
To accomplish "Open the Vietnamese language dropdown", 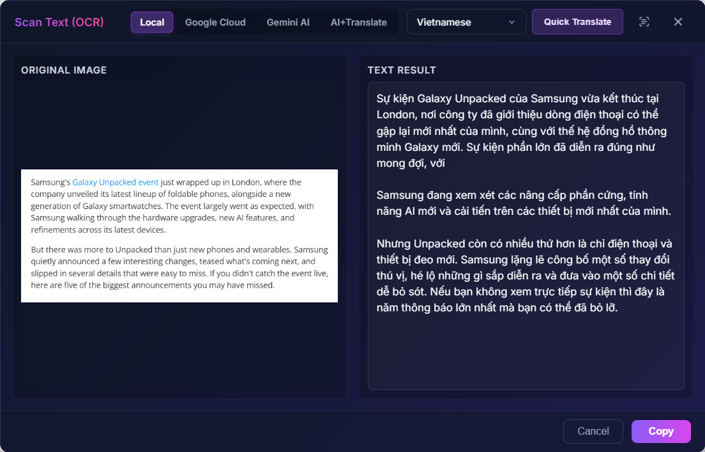I will (x=466, y=22).
